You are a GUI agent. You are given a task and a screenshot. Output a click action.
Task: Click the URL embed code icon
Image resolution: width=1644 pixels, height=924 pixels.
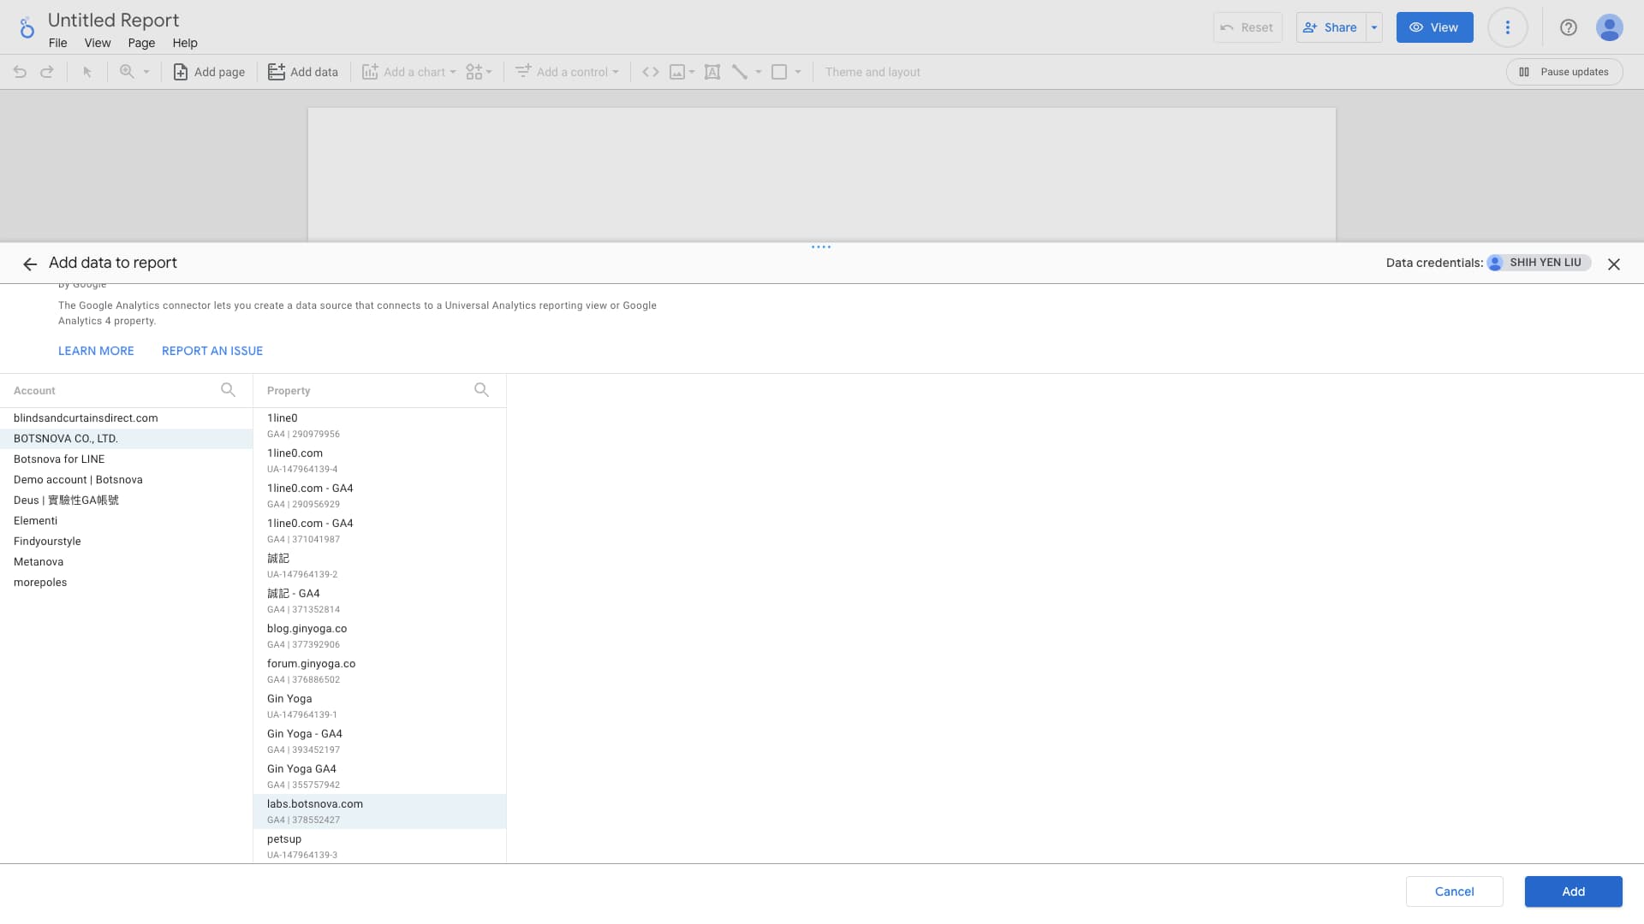[x=651, y=72]
